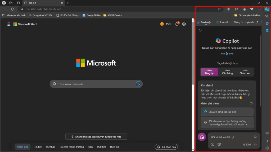The image size is (271, 152).
Task: Switch to Trò chuyện Copilot tab
Action: click(x=204, y=22)
